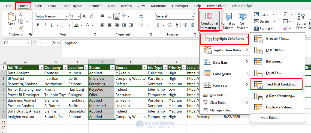The height and width of the screenshot is (133, 311).
Task: Open Color Scales submenu
Action: [x=225, y=74]
